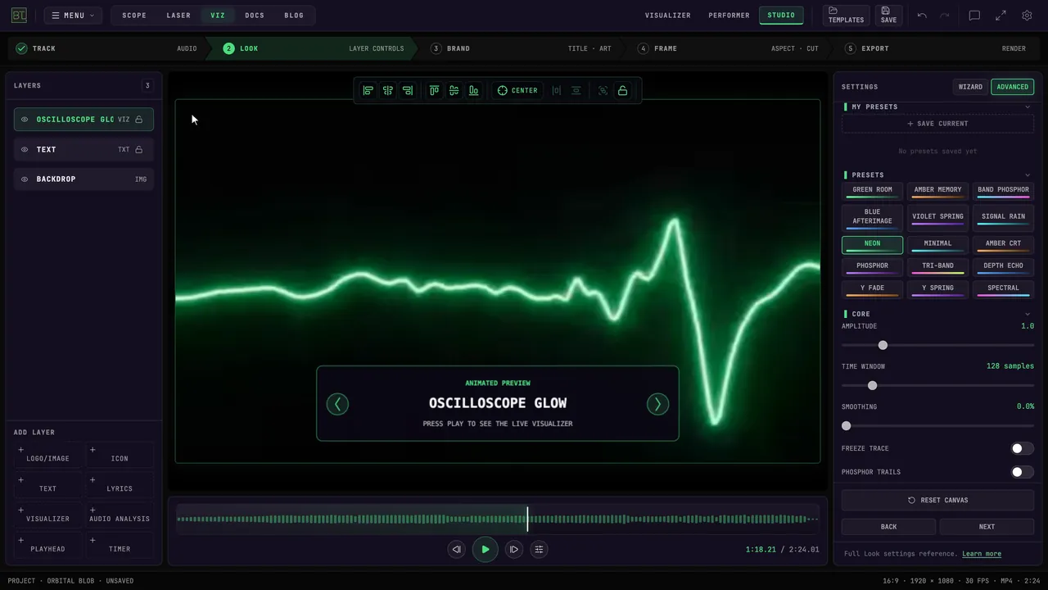Click the Amplitude slider handle
1048x590 pixels.
coord(883,346)
